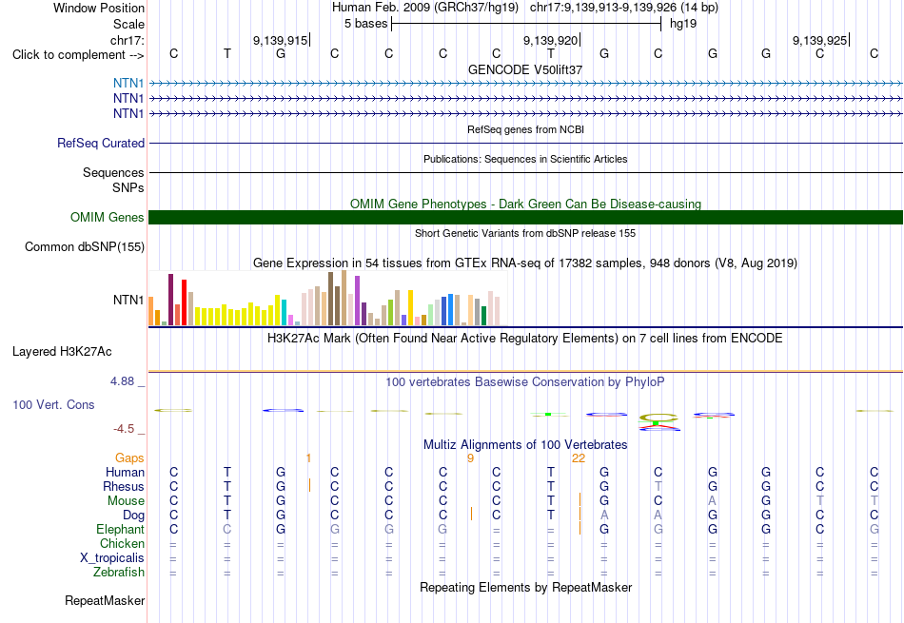Click the Window Position label
The width and height of the screenshot is (904, 623).
pyautogui.click(x=99, y=8)
